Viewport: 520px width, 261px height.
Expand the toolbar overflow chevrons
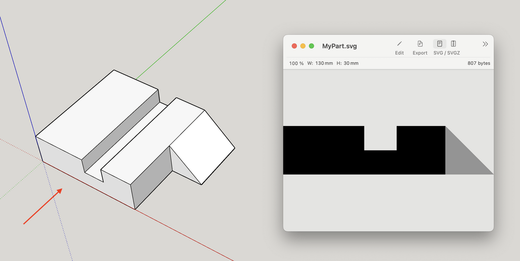click(485, 44)
